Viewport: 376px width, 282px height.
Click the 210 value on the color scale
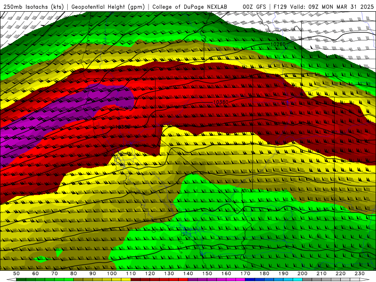[x=321, y=274]
